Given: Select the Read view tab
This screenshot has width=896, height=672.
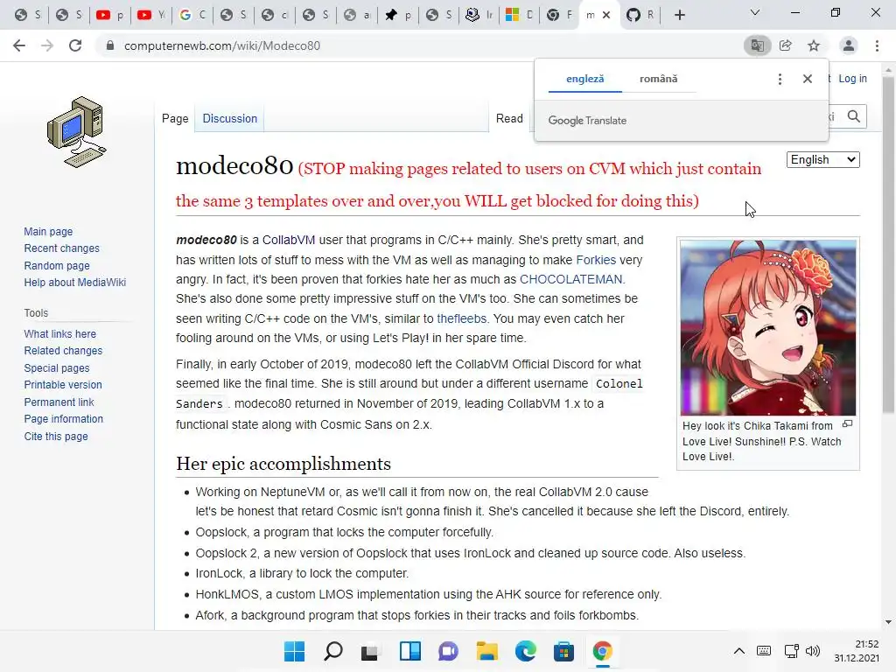Looking at the screenshot, I should 509,118.
